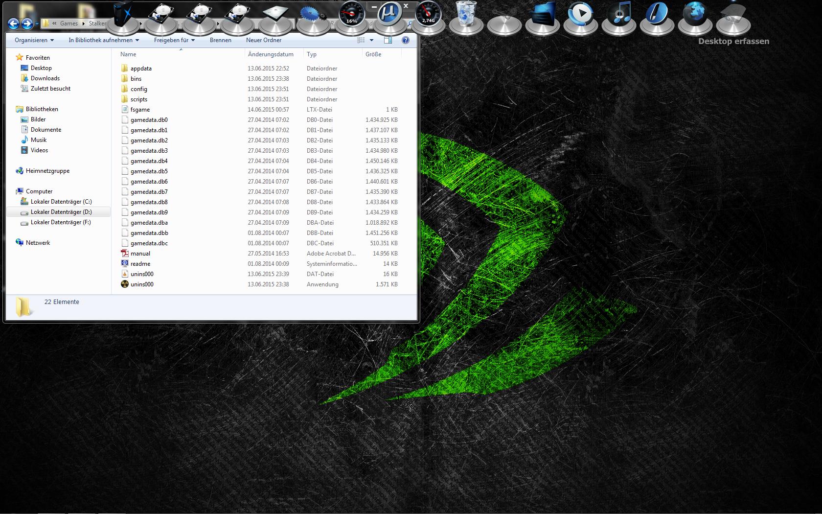Expand the breadcrumb arrow after Games
Viewport: 822px width, 514px height.
click(83, 23)
